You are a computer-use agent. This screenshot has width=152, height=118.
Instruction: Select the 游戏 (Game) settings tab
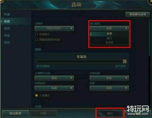tap(7, 43)
